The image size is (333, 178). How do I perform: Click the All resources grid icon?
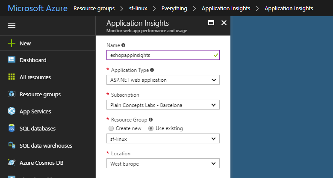click(12, 77)
